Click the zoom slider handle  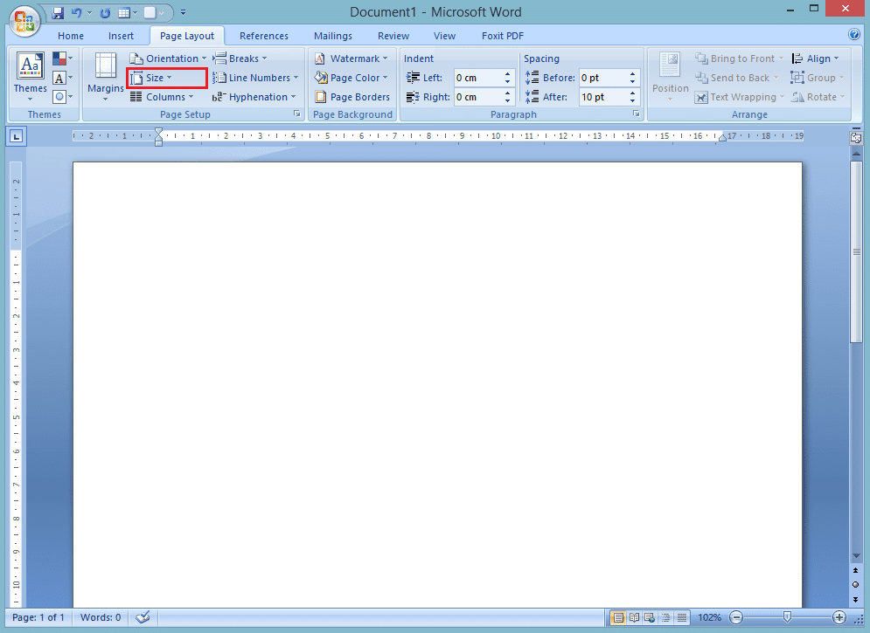787,616
